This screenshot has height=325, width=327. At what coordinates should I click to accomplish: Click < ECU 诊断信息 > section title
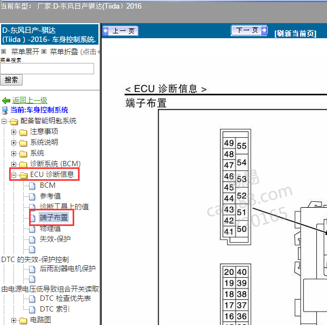[166, 89]
